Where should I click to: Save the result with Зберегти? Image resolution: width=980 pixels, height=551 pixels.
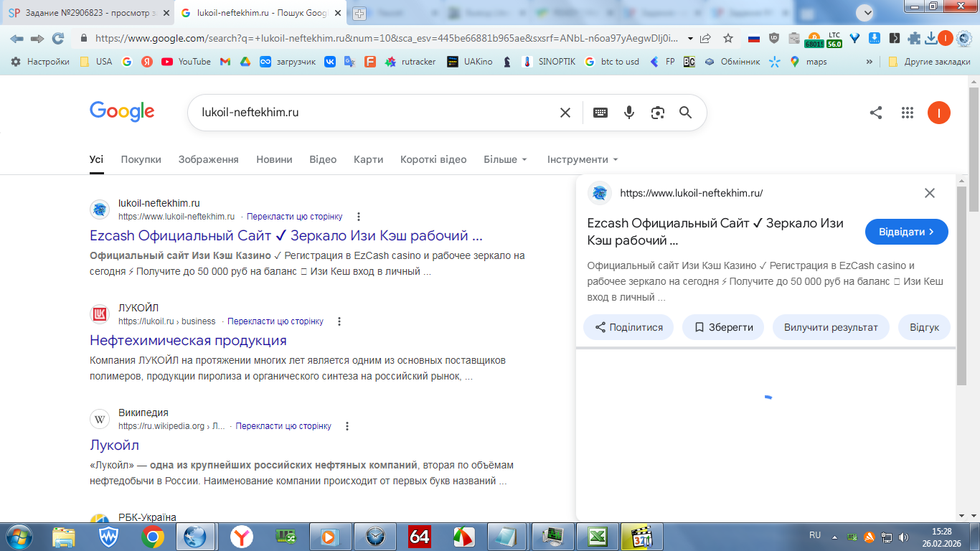pos(723,327)
